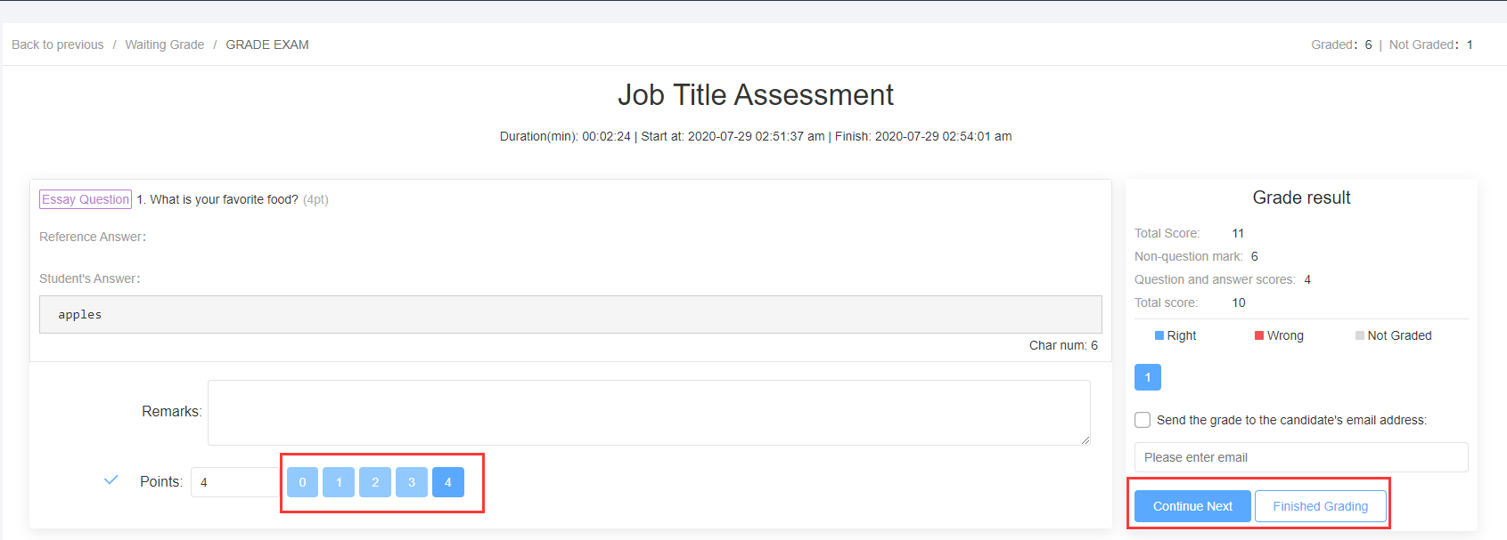Click the grey Not Graded legend square
The width and height of the screenshot is (1507, 540).
[1360, 335]
